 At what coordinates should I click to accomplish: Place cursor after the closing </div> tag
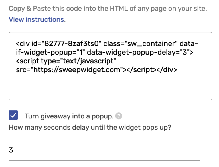tap(177, 70)
